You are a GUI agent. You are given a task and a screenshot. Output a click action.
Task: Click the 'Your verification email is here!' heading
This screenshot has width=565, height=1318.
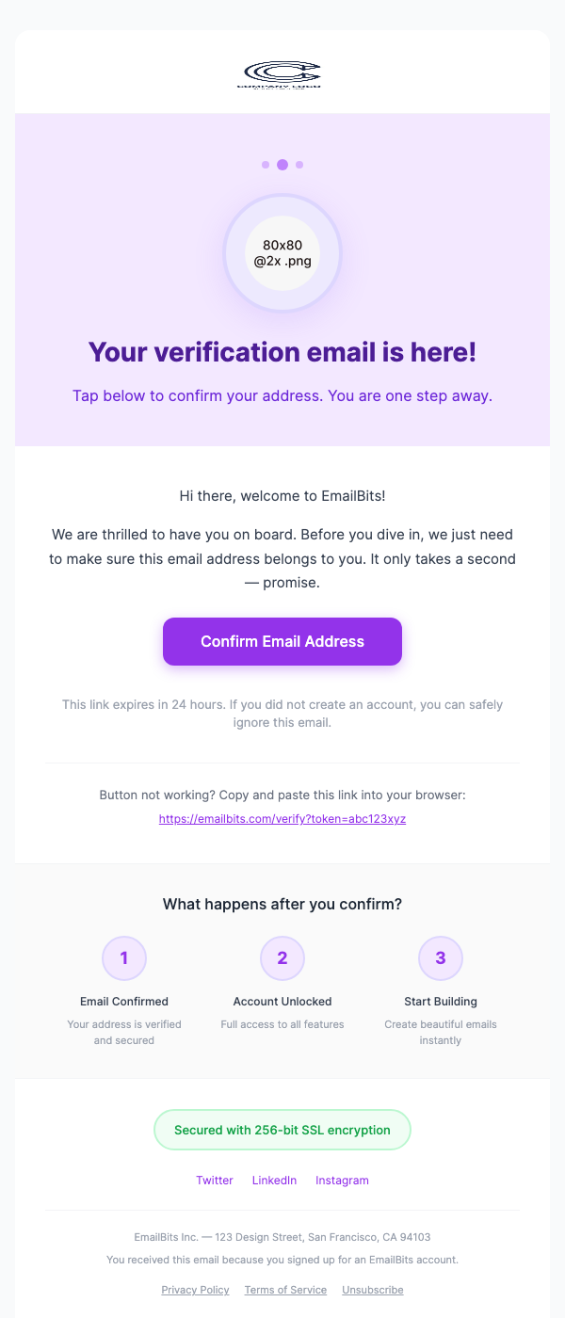[282, 351]
